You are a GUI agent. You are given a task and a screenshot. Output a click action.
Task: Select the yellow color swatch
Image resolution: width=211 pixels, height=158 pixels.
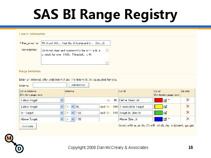158,107
